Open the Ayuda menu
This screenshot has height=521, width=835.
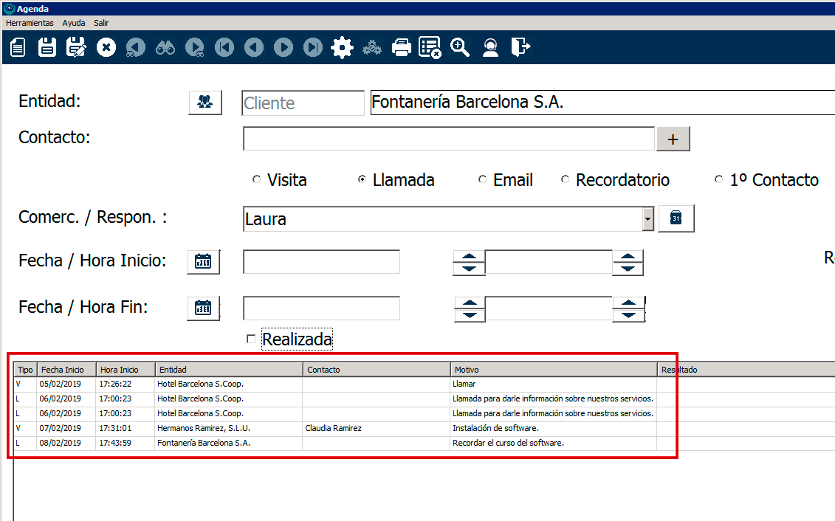[74, 23]
